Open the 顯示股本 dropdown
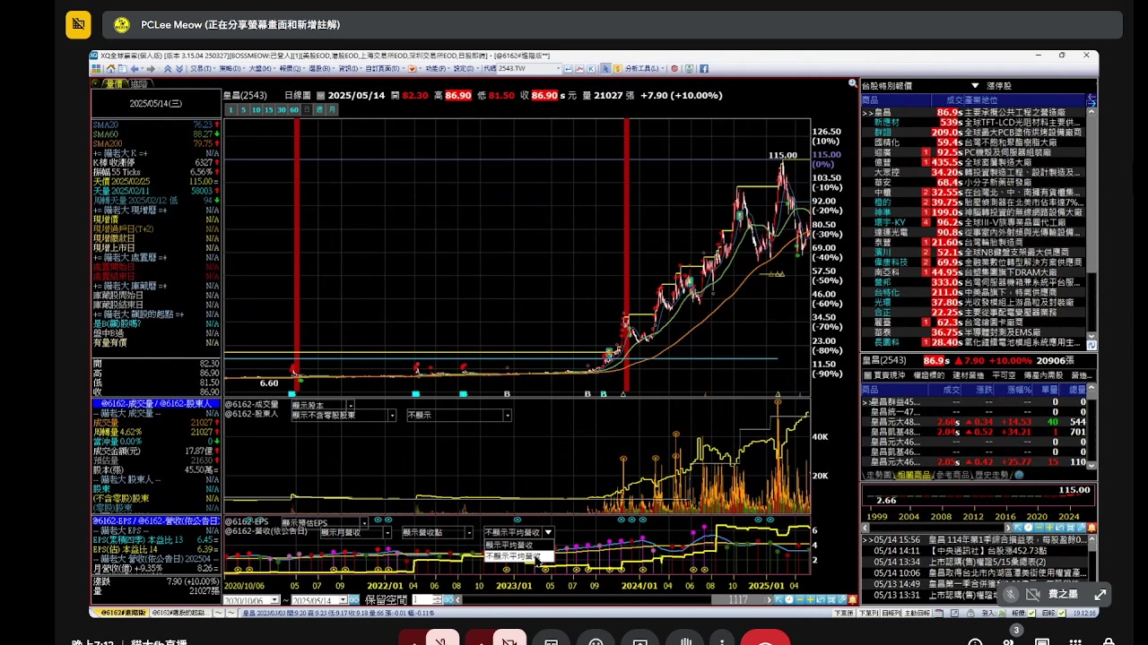 322,405
